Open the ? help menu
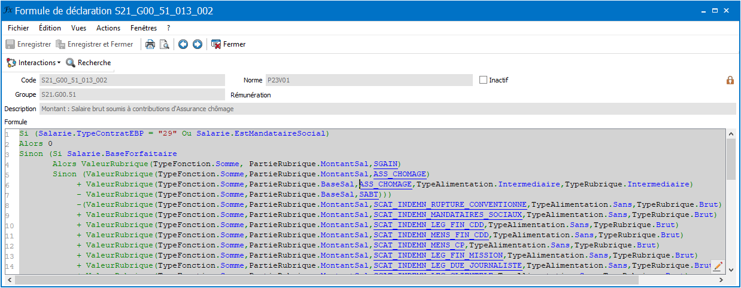 (x=169, y=27)
